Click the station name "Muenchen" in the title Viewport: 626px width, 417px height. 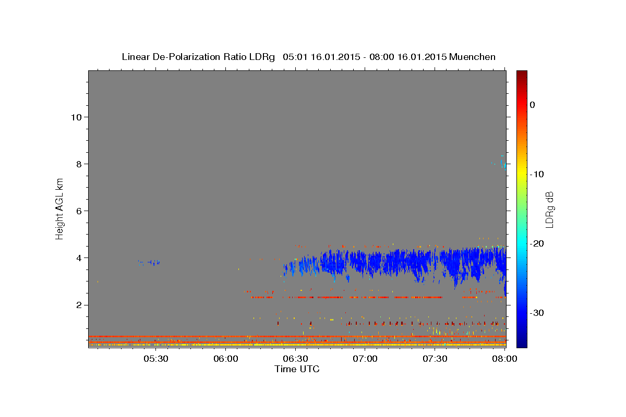click(473, 57)
